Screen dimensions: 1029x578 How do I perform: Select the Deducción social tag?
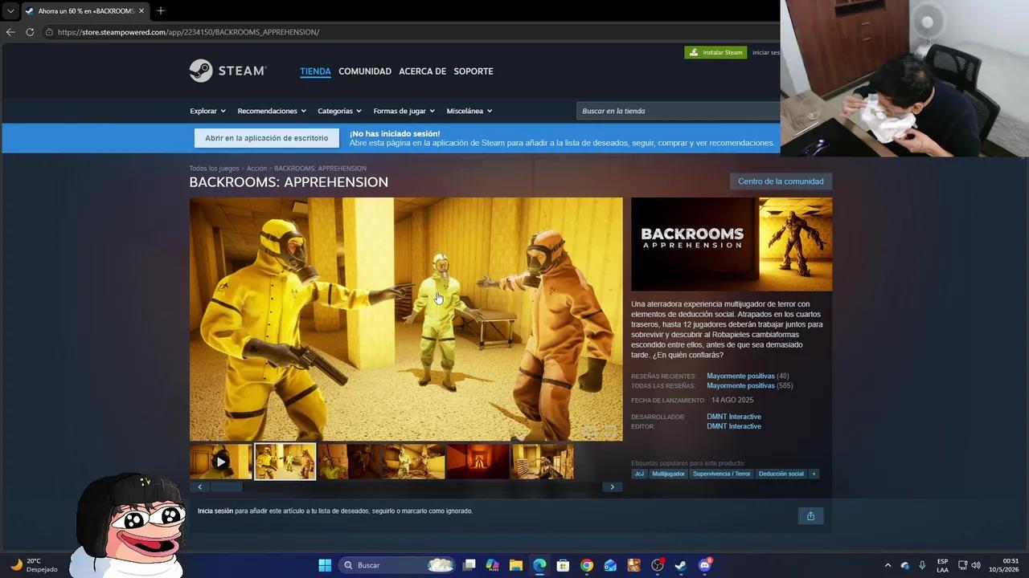[781, 474]
